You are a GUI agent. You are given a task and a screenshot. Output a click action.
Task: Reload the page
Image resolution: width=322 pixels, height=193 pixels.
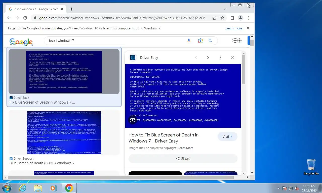tap(25, 18)
